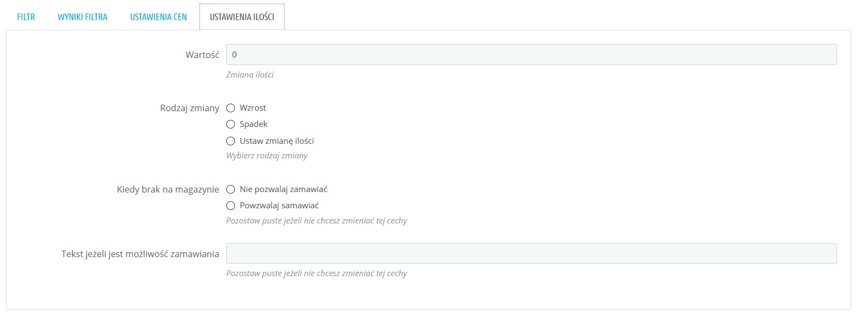The height and width of the screenshot is (313, 856).
Task: Click the 'Zmiana ilości' help text
Action: [x=250, y=75]
